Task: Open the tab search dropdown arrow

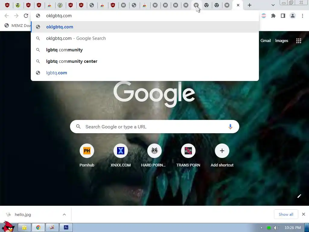Action: [x=273, y=5]
